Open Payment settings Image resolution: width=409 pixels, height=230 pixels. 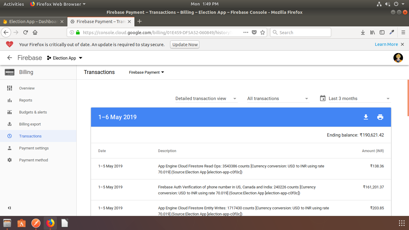pyautogui.click(x=34, y=148)
